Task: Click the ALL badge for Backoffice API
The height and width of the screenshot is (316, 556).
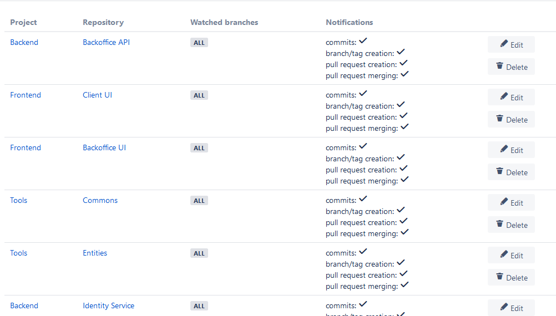Action: point(199,43)
